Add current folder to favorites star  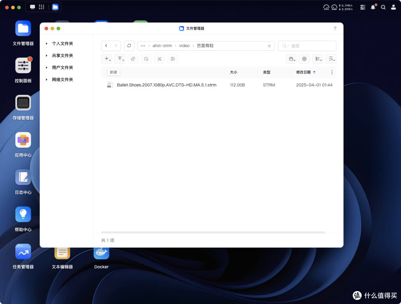click(x=269, y=46)
